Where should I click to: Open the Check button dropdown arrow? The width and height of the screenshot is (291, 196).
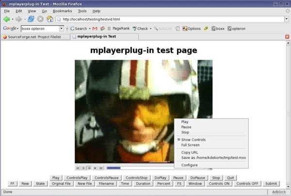click(150, 29)
